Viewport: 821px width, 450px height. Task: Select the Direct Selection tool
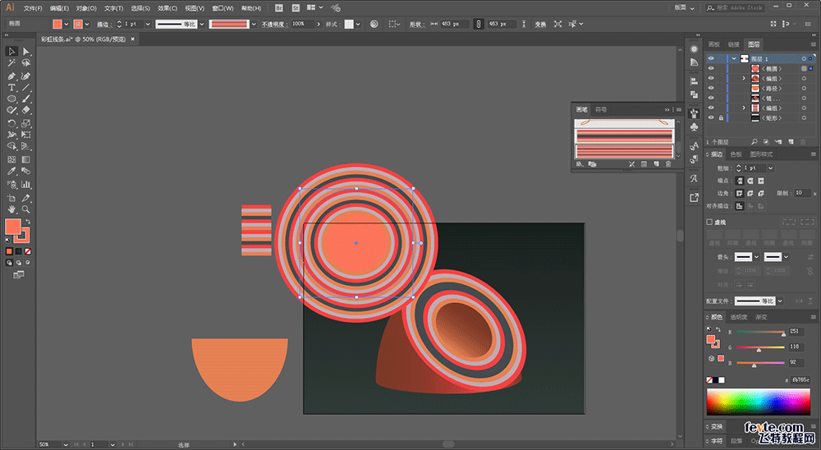[x=26, y=52]
